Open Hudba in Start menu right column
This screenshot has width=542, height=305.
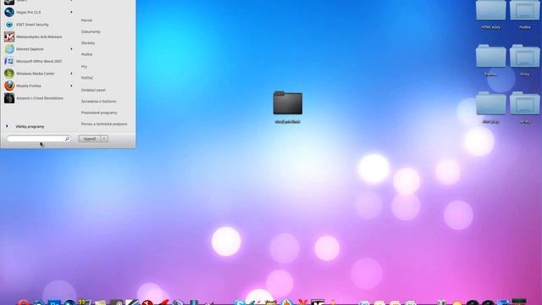86,54
